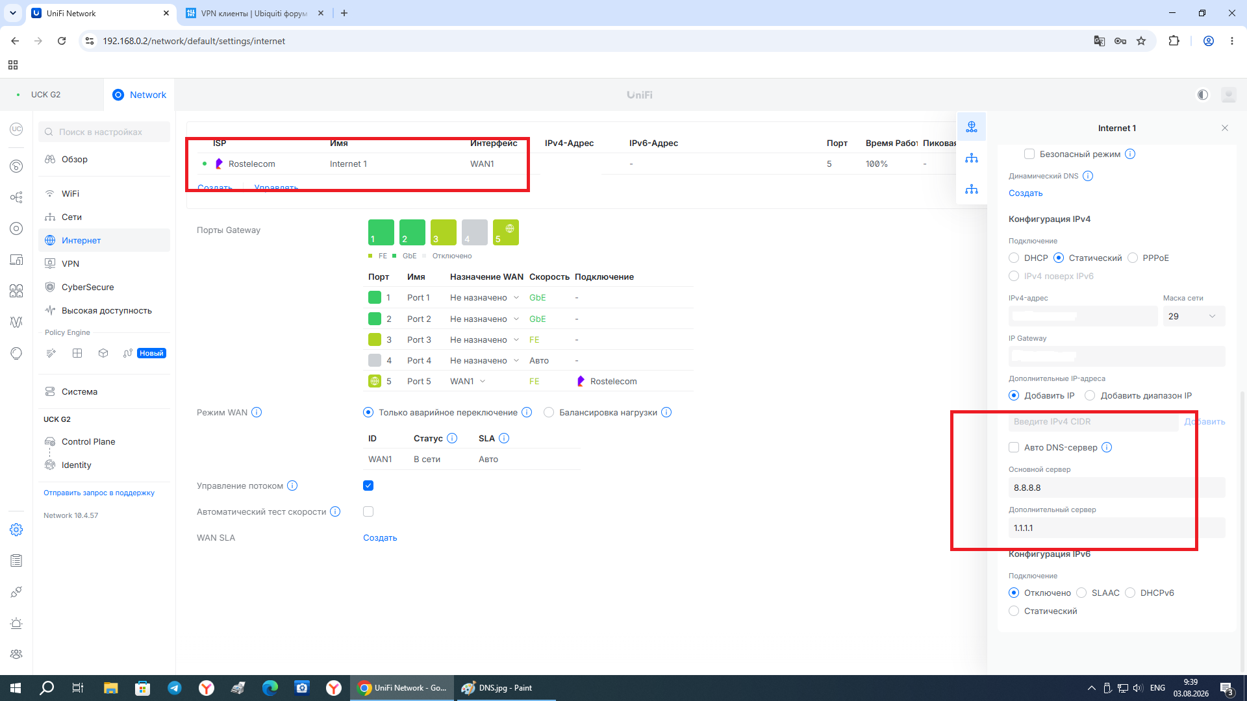The image size is (1247, 701).
Task: Click Создать link under Динамический DNS
Action: pos(1026,193)
